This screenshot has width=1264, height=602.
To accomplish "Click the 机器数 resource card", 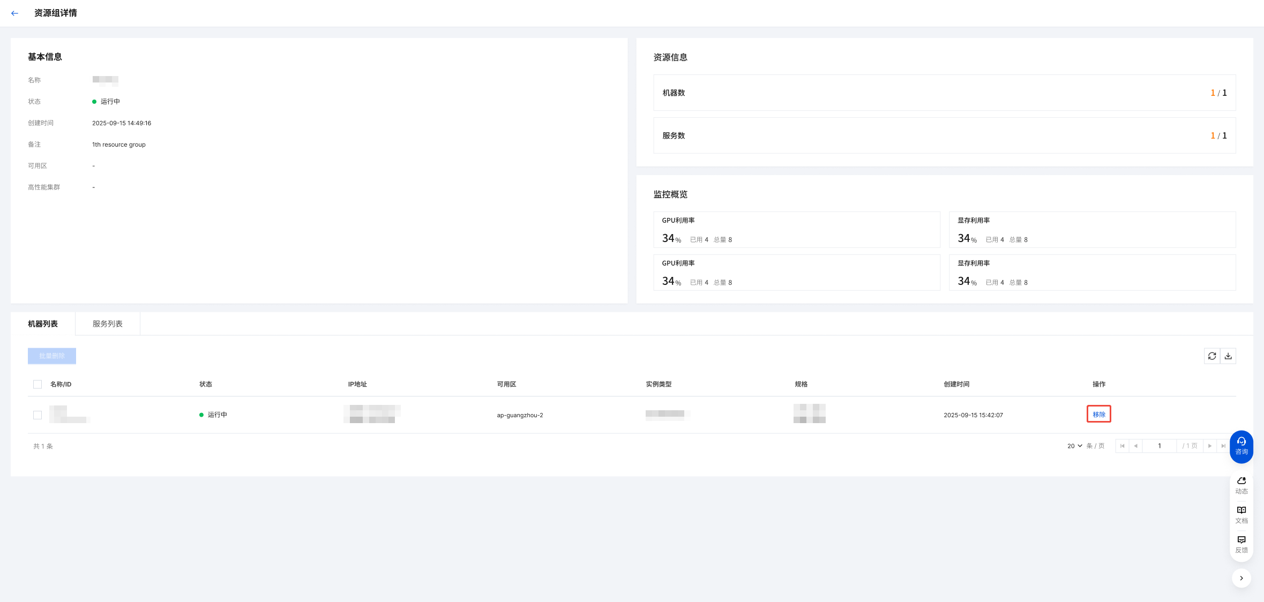I will (944, 93).
